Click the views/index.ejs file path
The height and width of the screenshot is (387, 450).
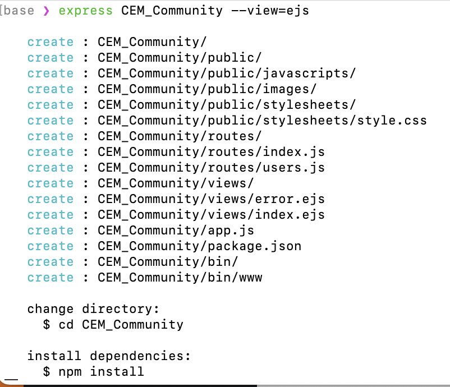tap(267, 215)
